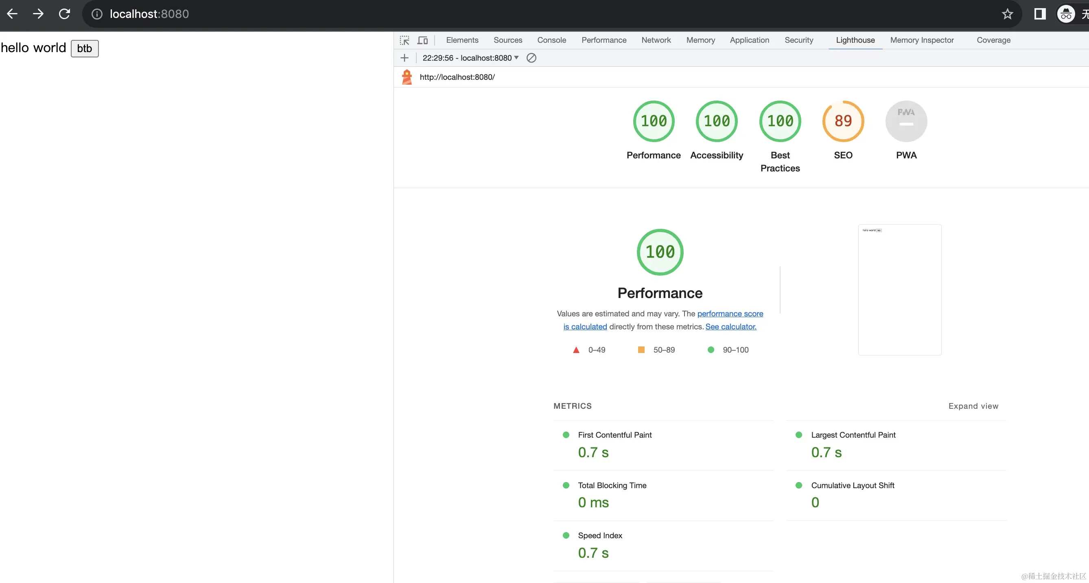Bookmark this page with star icon
The width and height of the screenshot is (1089, 583).
click(x=1008, y=14)
